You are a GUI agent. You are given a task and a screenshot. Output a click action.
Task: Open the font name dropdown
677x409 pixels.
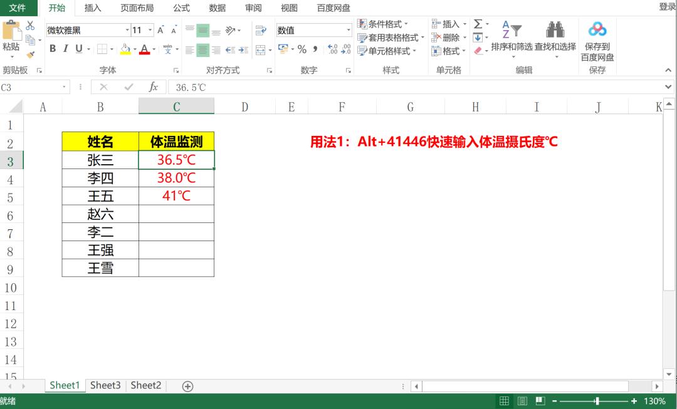pyautogui.click(x=127, y=29)
